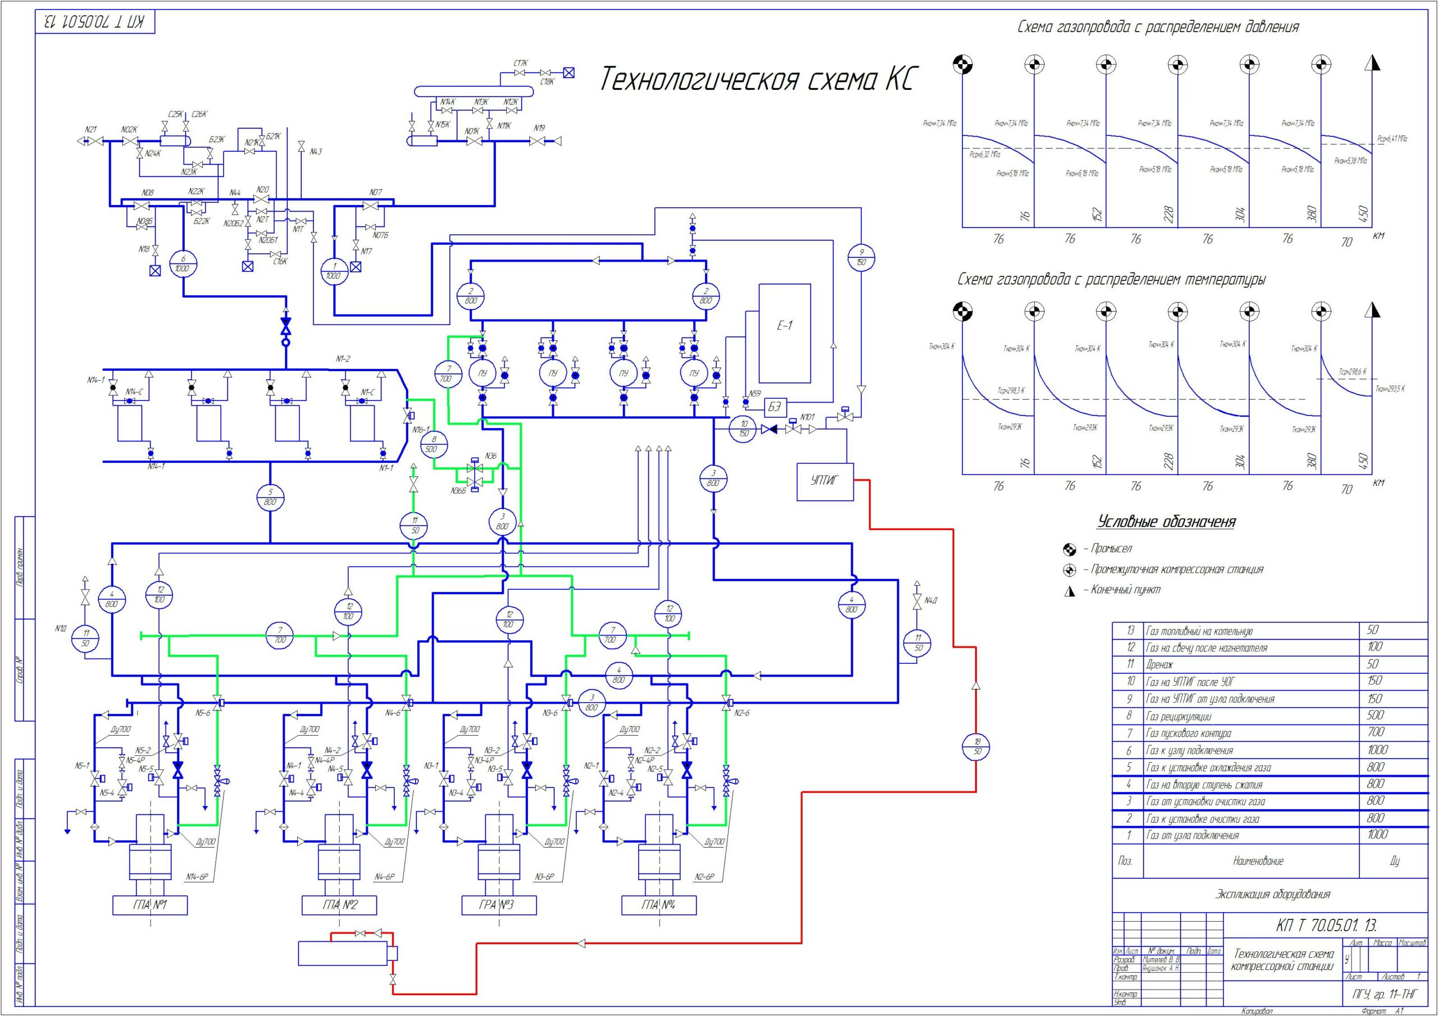
Task: Select the ГПА №4 compressor unit label
Action: (x=659, y=904)
